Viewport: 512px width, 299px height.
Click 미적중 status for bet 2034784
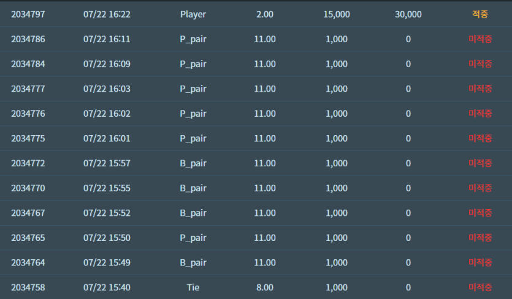click(480, 64)
